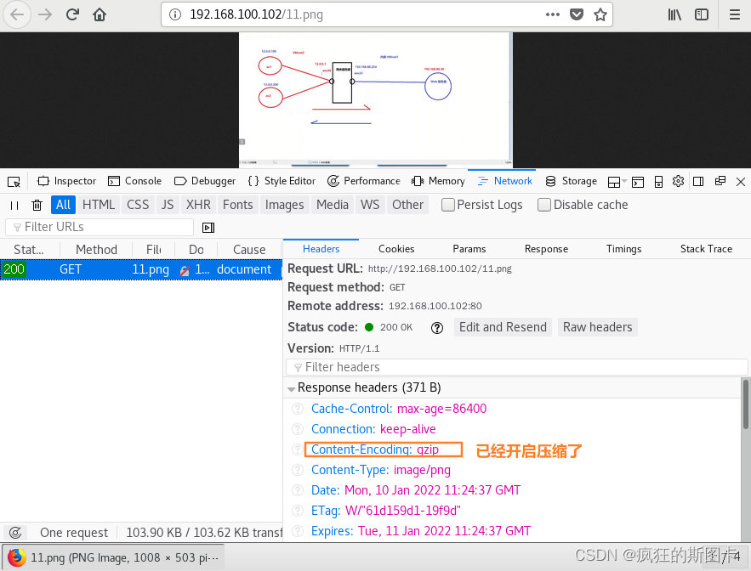
Task: Select the 11.png GET request row
Action: (x=141, y=269)
